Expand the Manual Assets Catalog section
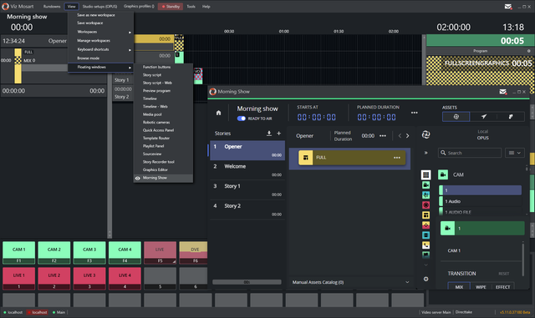Image resolution: width=535 pixels, height=318 pixels. [x=407, y=282]
